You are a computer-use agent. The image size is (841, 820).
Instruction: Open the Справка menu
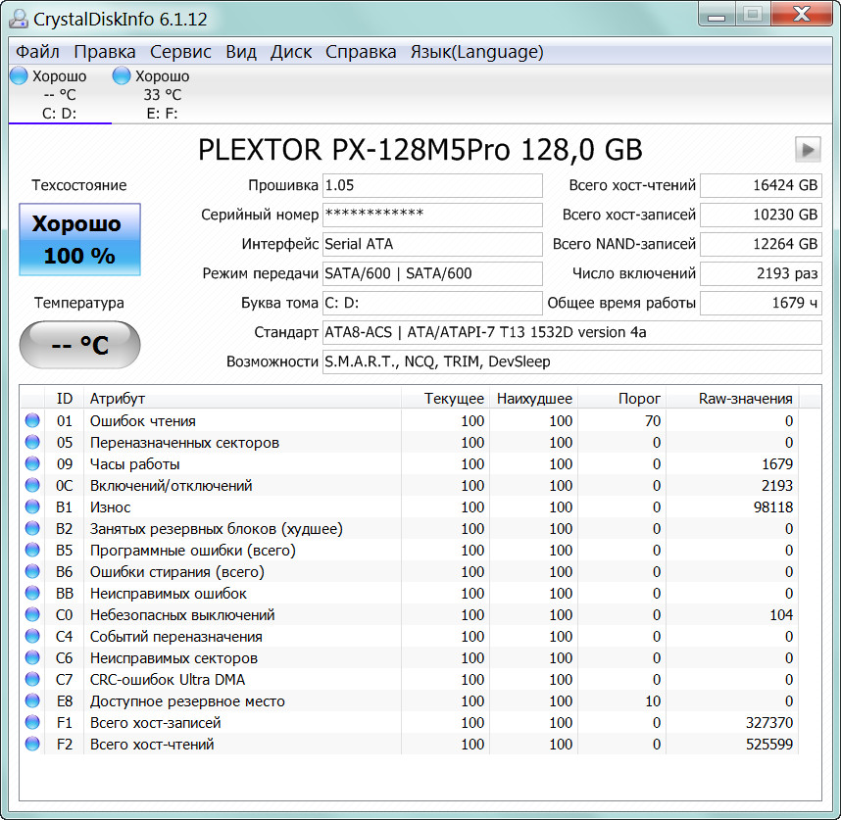361,52
